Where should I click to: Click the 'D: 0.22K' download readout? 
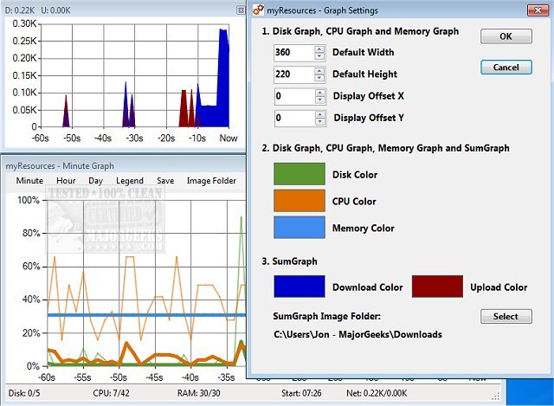19,10
